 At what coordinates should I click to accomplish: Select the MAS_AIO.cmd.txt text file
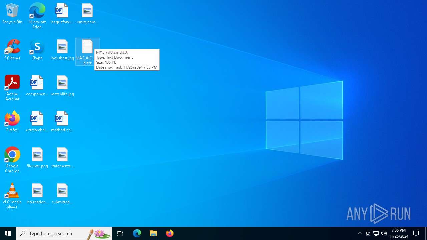87,52
